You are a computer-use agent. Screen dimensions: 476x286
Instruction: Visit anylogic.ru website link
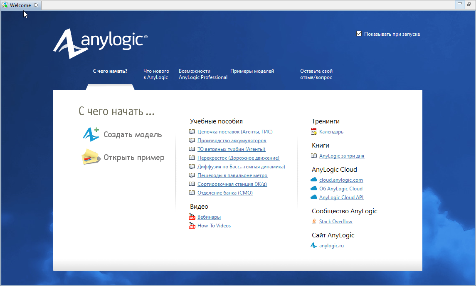coord(331,246)
